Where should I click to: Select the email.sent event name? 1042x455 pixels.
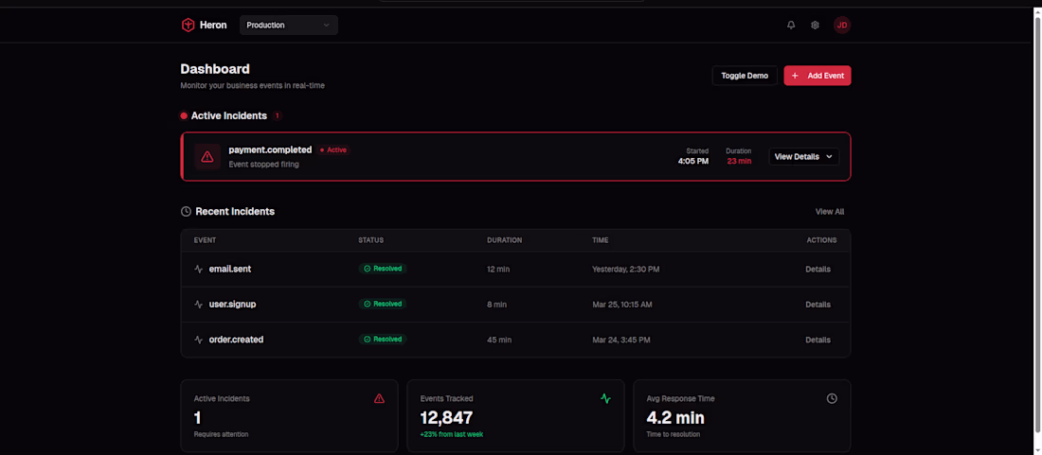click(x=230, y=270)
